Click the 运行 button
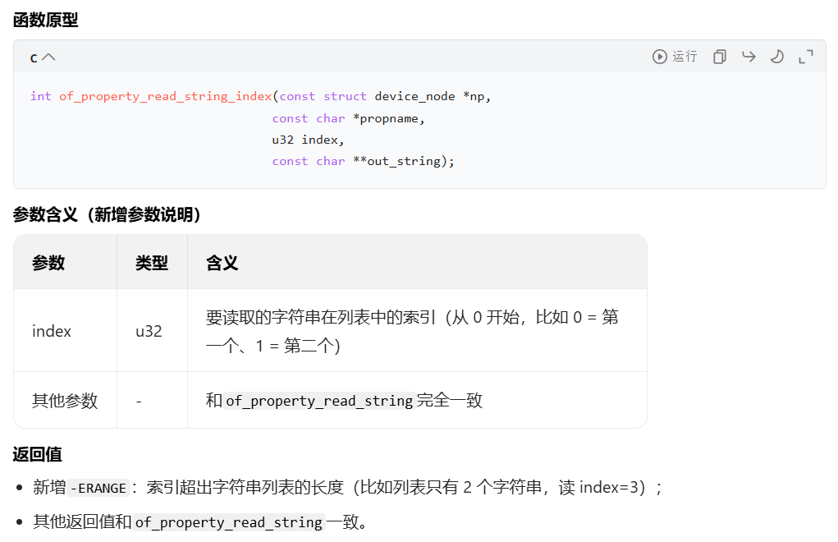 [x=684, y=56]
